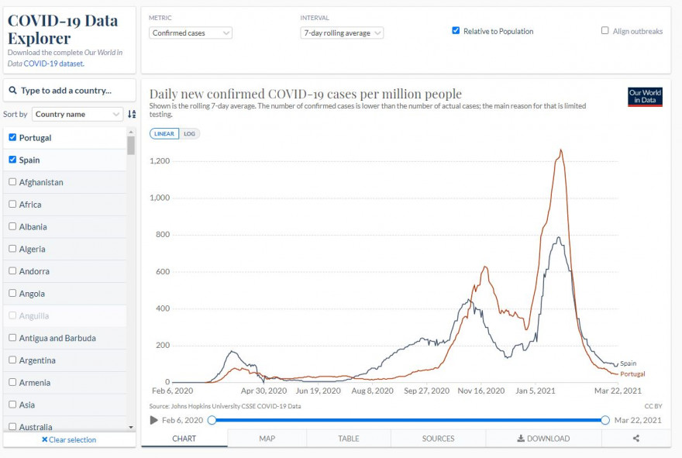Viewport: 682px width, 458px height.
Task: Click the share icon
Action: pos(636,439)
